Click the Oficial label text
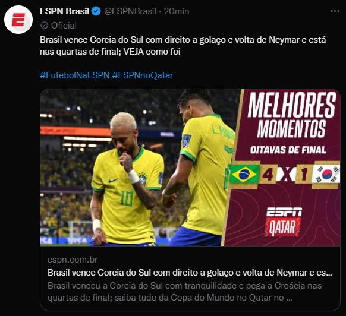The image size is (346, 316). (64, 26)
